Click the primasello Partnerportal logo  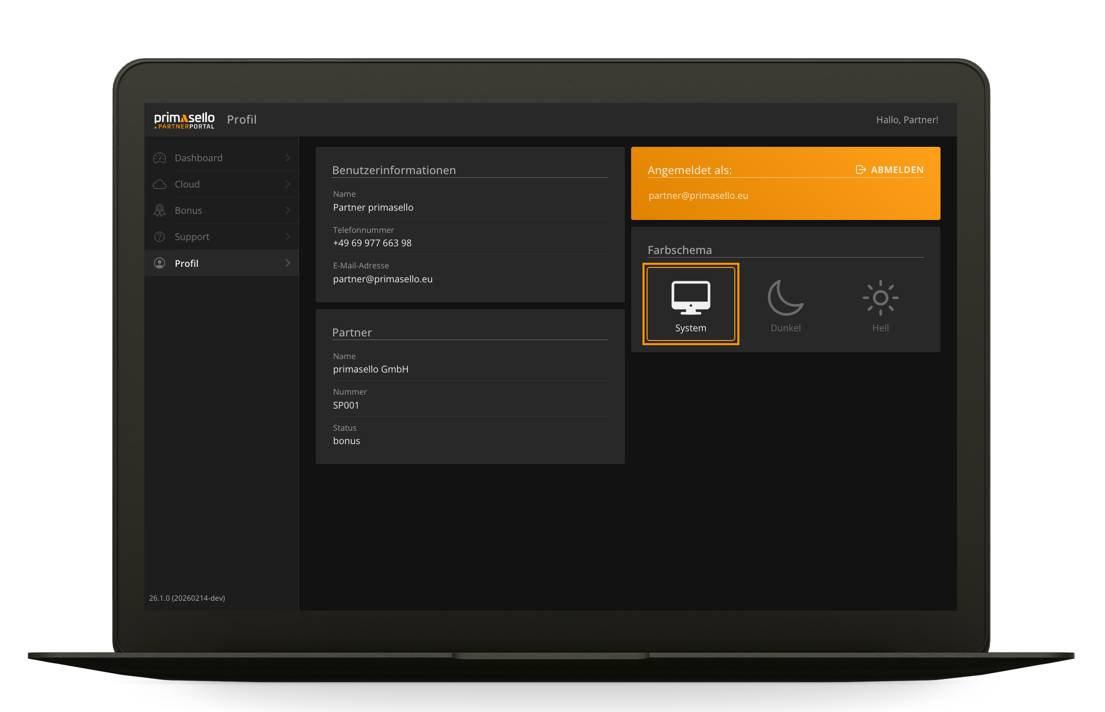click(x=184, y=120)
